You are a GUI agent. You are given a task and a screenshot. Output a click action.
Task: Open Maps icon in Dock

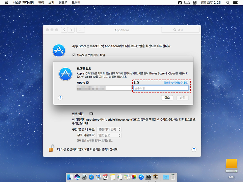(x=127, y=177)
